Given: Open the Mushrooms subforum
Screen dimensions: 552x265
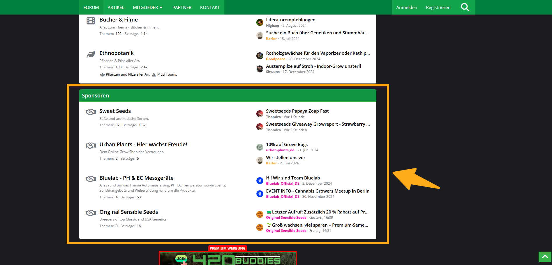Looking at the screenshot, I should [167, 74].
